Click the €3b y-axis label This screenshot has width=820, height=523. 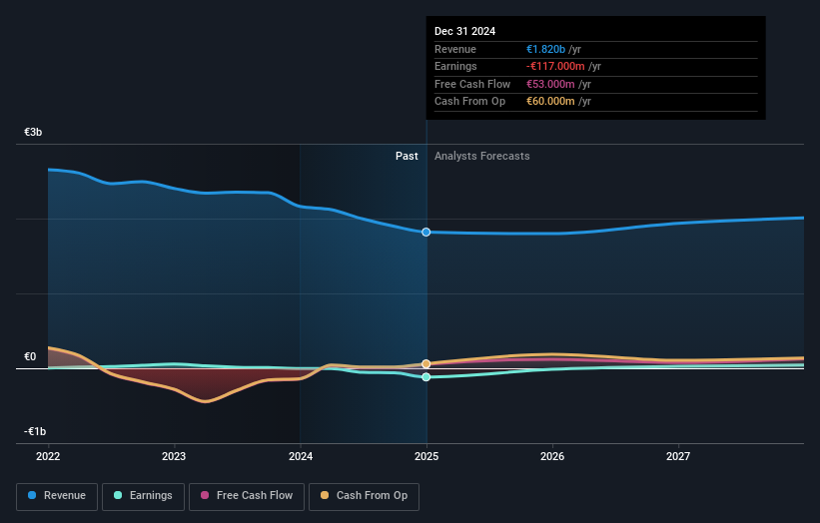[x=33, y=132]
